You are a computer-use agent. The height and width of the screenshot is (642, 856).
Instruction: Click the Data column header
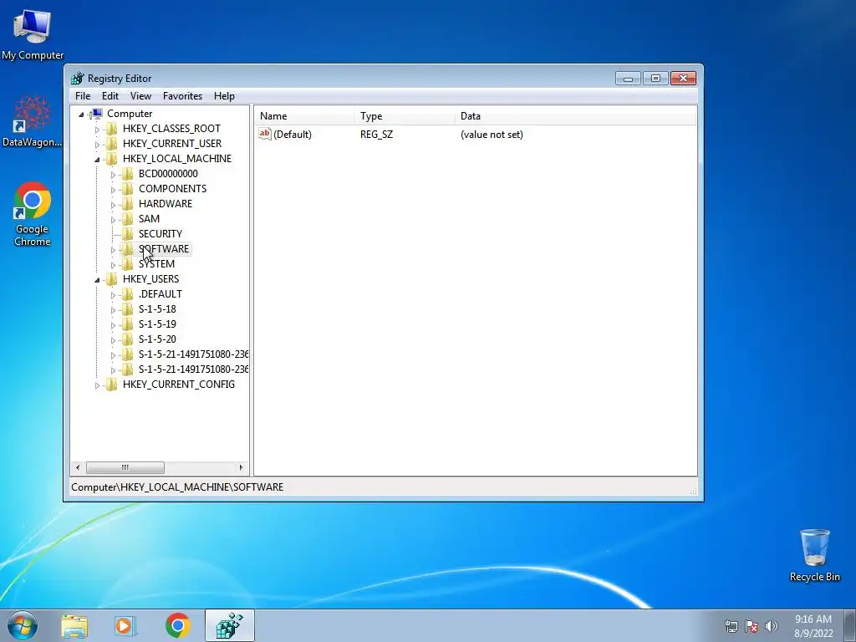(x=576, y=115)
